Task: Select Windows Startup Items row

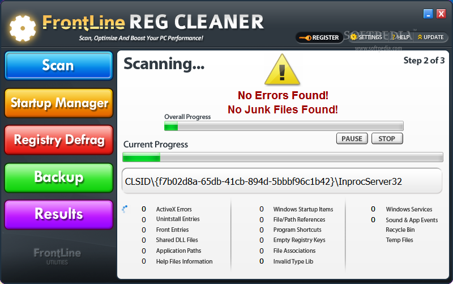Action: pyautogui.click(x=303, y=209)
